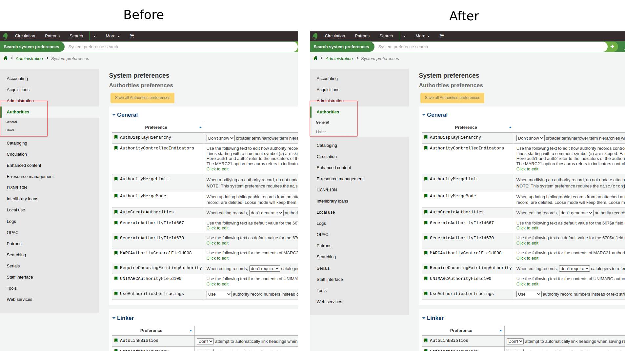Select the Linker sidebar sub-item in the After panel
Image resolution: width=625 pixels, height=351 pixels.
[321, 132]
